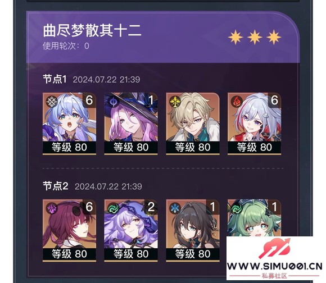The image size is (326, 283).
Task: Click the Physical element icon on blue-haired character
Action: pyautogui.click(x=51, y=102)
